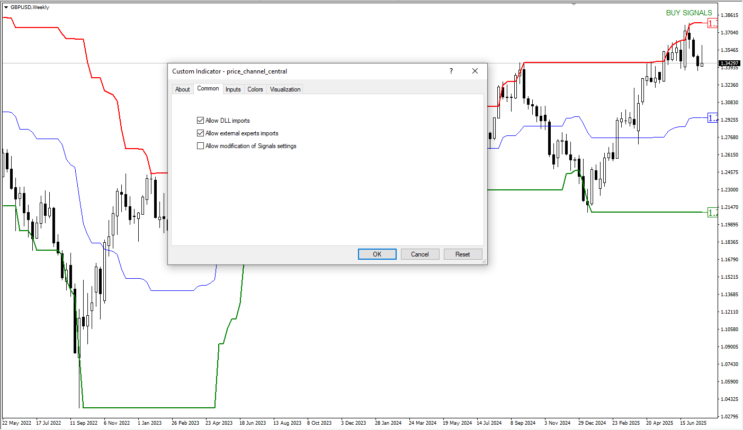The image size is (743, 430).
Task: Select the About tab
Action: [182, 89]
